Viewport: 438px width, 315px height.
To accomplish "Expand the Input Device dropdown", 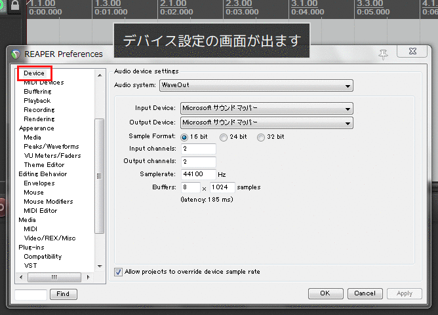I will (x=266, y=108).
